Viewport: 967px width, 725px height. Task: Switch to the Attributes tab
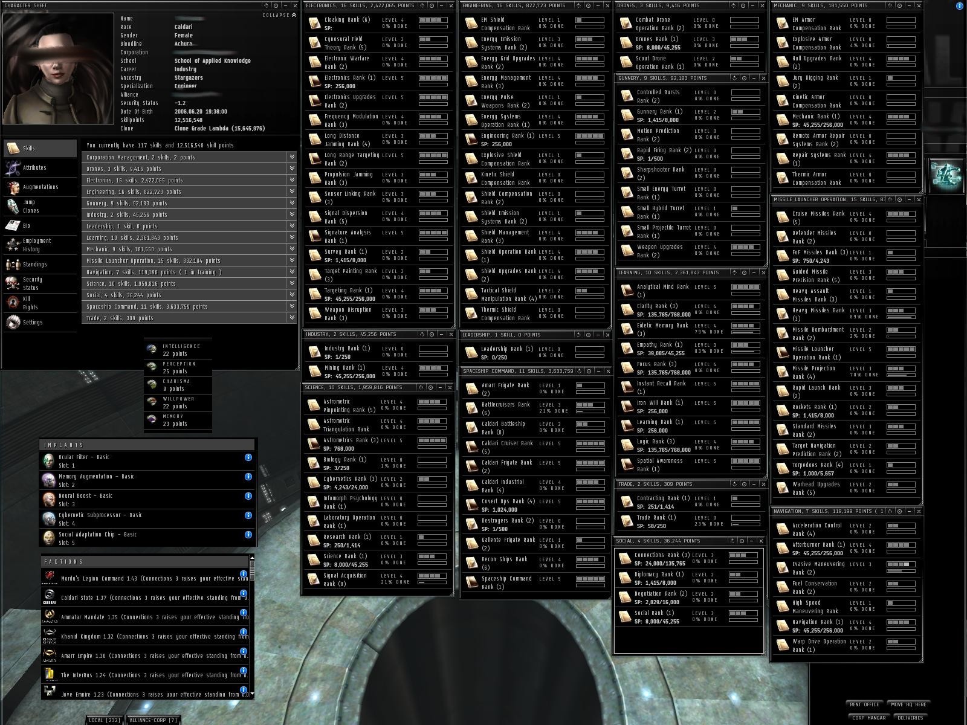pyautogui.click(x=40, y=167)
